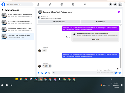Click the back arrow beside Marketplace
Image resolution: width=125 pixels, height=93 pixels.
[x=3, y=10]
